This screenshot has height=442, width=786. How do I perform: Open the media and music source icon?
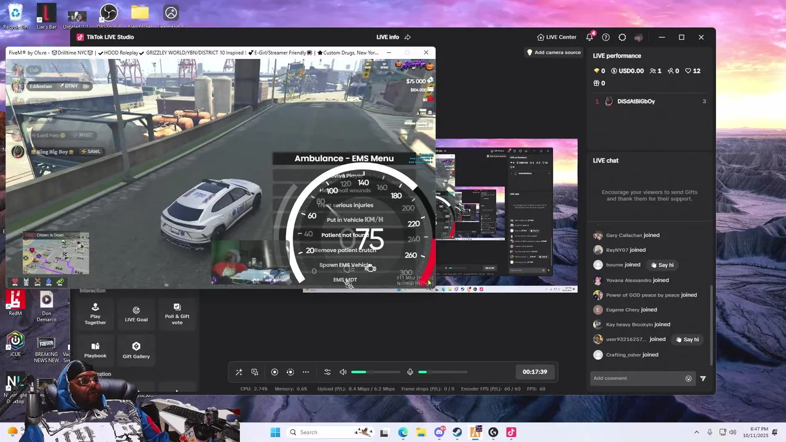pos(255,372)
